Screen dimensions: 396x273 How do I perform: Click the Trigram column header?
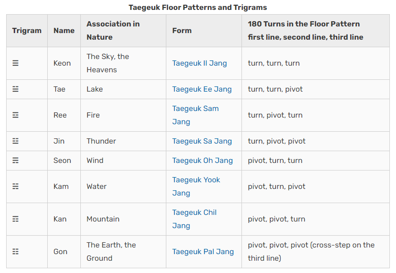click(x=27, y=31)
